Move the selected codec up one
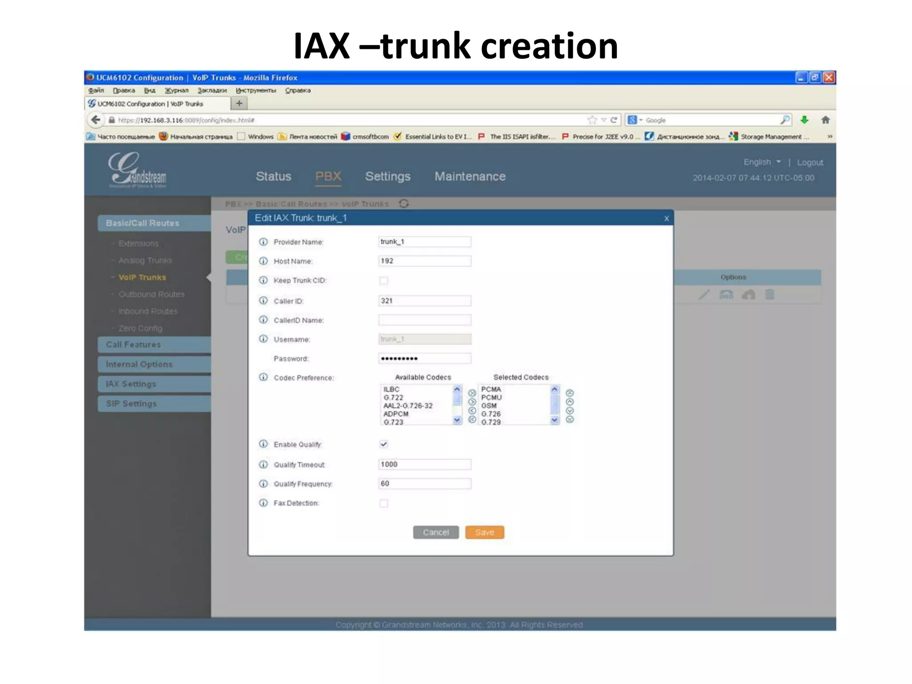Screen dimensions: 912x684 (570, 402)
